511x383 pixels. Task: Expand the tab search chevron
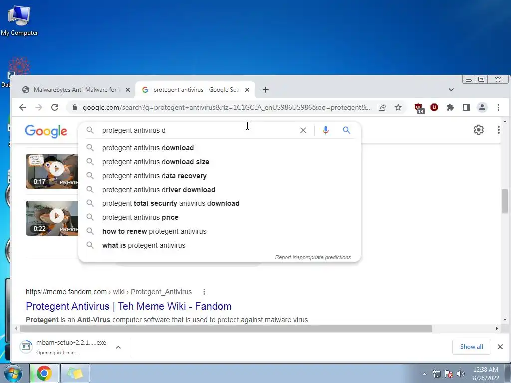tap(451, 90)
